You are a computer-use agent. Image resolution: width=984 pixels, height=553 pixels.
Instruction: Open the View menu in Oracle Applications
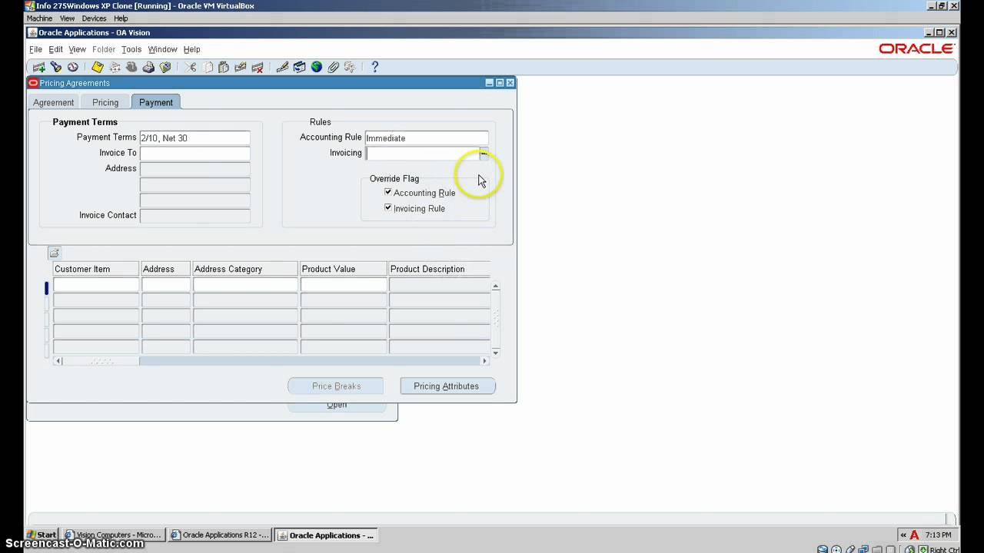(x=77, y=49)
